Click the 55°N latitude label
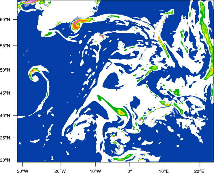The image size is (214, 173). tap(5, 46)
